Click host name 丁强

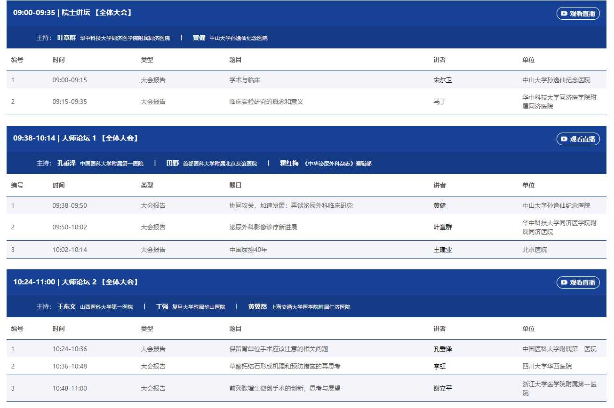162,306
